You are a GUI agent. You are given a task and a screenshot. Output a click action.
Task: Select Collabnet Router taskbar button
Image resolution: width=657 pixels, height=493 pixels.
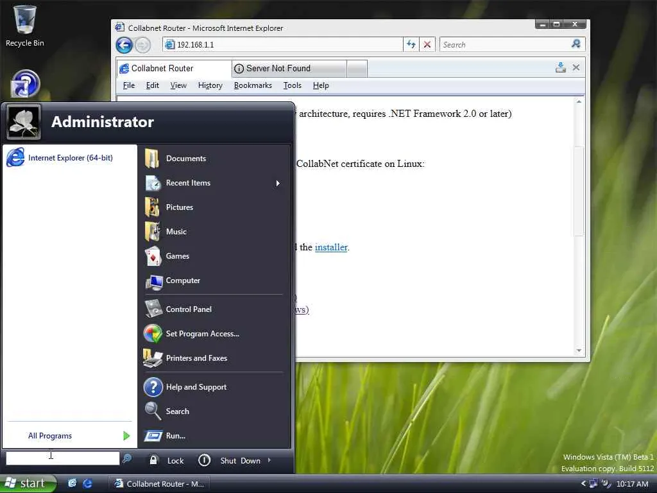pos(159,484)
